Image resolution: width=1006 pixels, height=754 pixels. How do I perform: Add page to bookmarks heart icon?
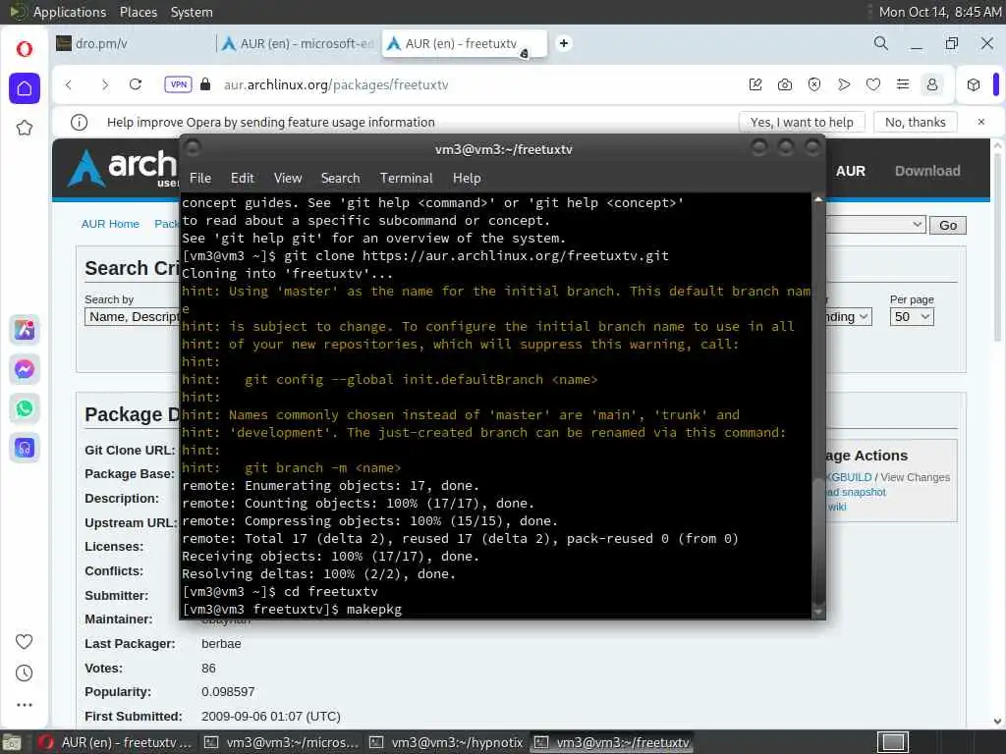pyautogui.click(x=873, y=84)
